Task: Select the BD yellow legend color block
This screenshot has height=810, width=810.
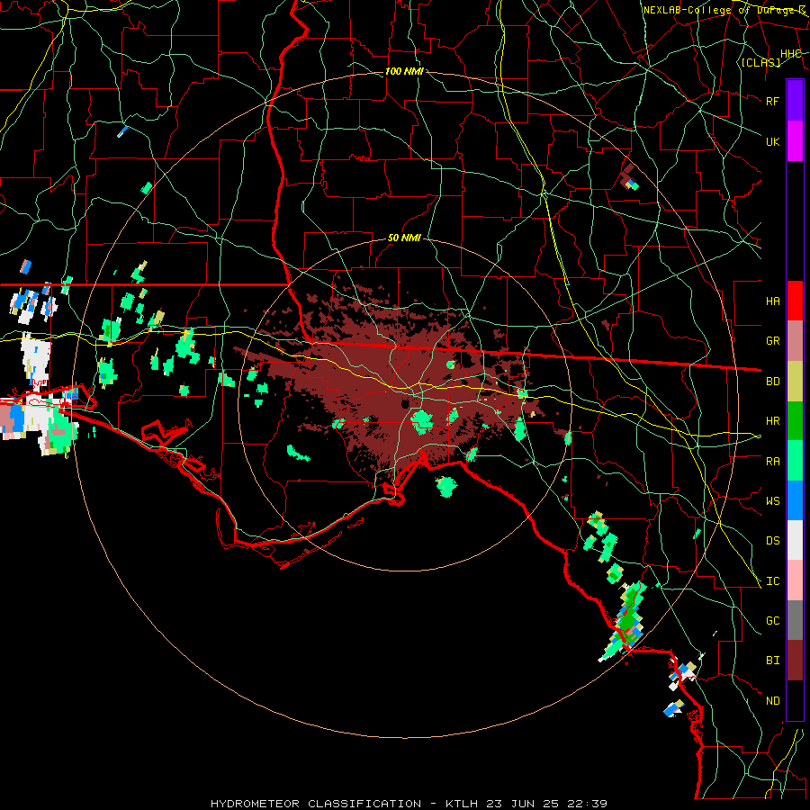Action: tap(795, 382)
